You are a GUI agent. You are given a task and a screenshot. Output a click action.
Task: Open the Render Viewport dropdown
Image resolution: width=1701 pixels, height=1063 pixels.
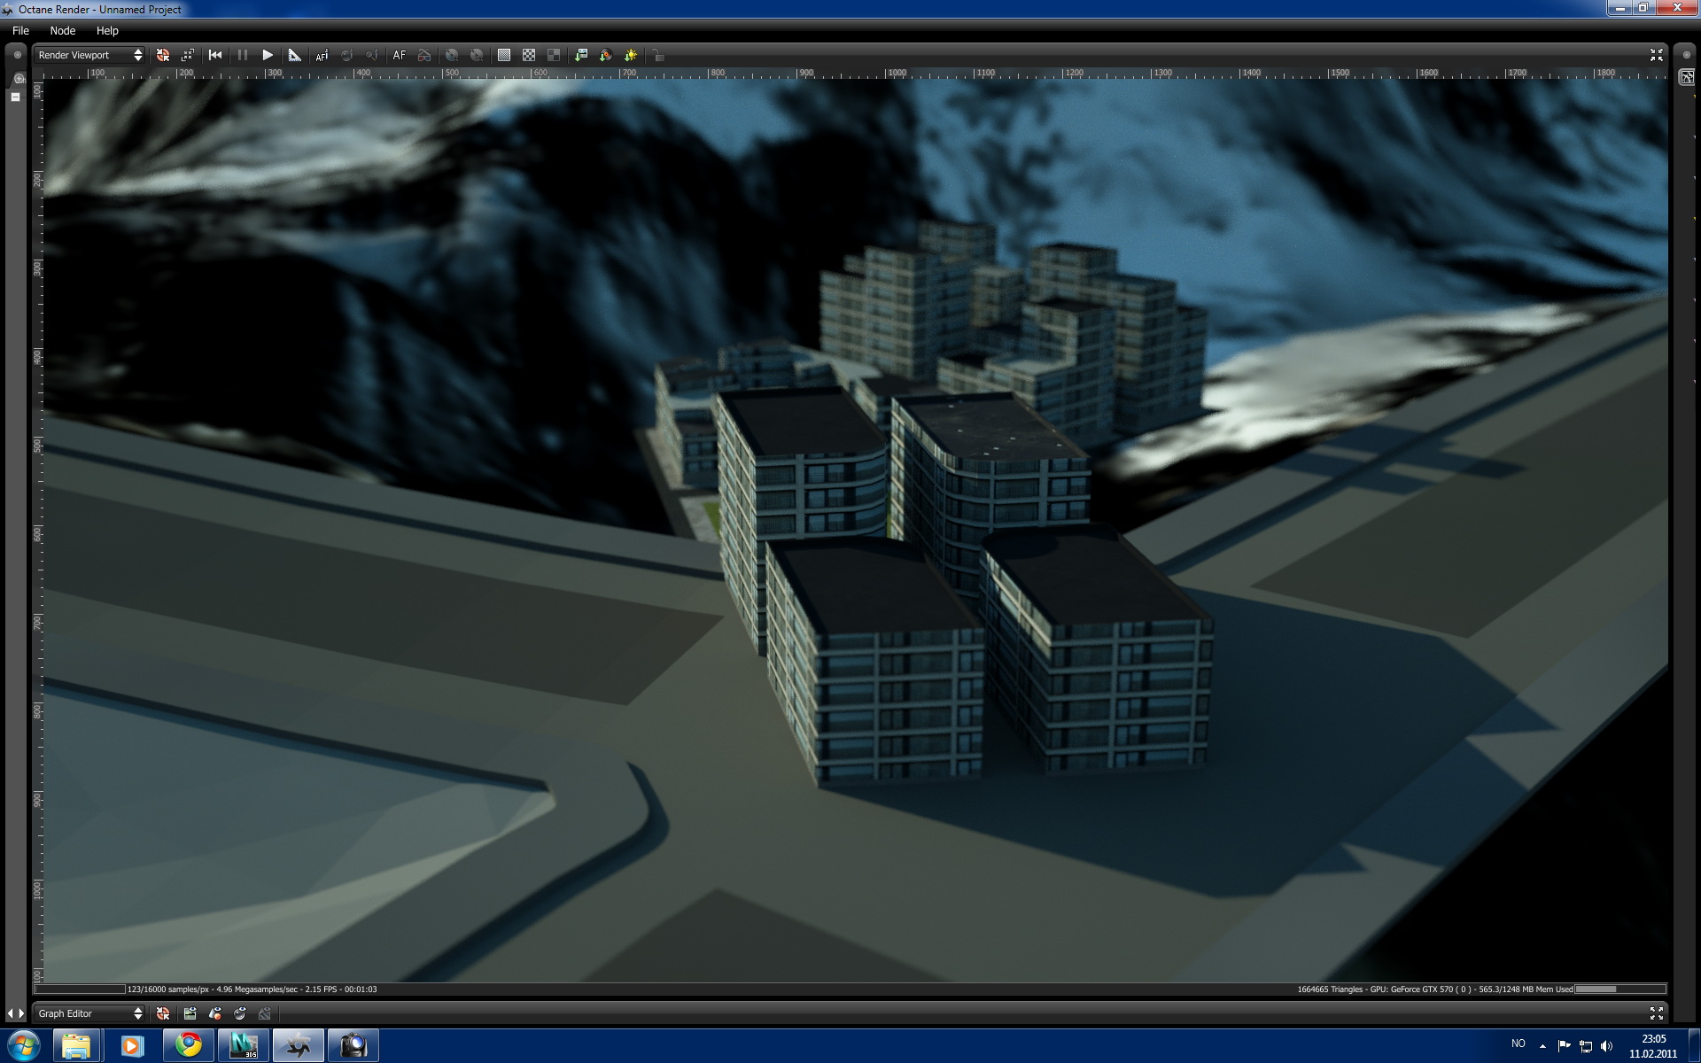click(89, 55)
